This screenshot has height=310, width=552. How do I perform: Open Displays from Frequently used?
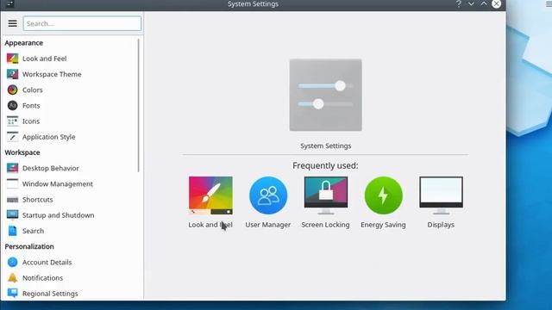point(441,195)
